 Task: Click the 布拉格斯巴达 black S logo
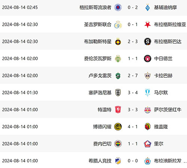click(147, 41)
